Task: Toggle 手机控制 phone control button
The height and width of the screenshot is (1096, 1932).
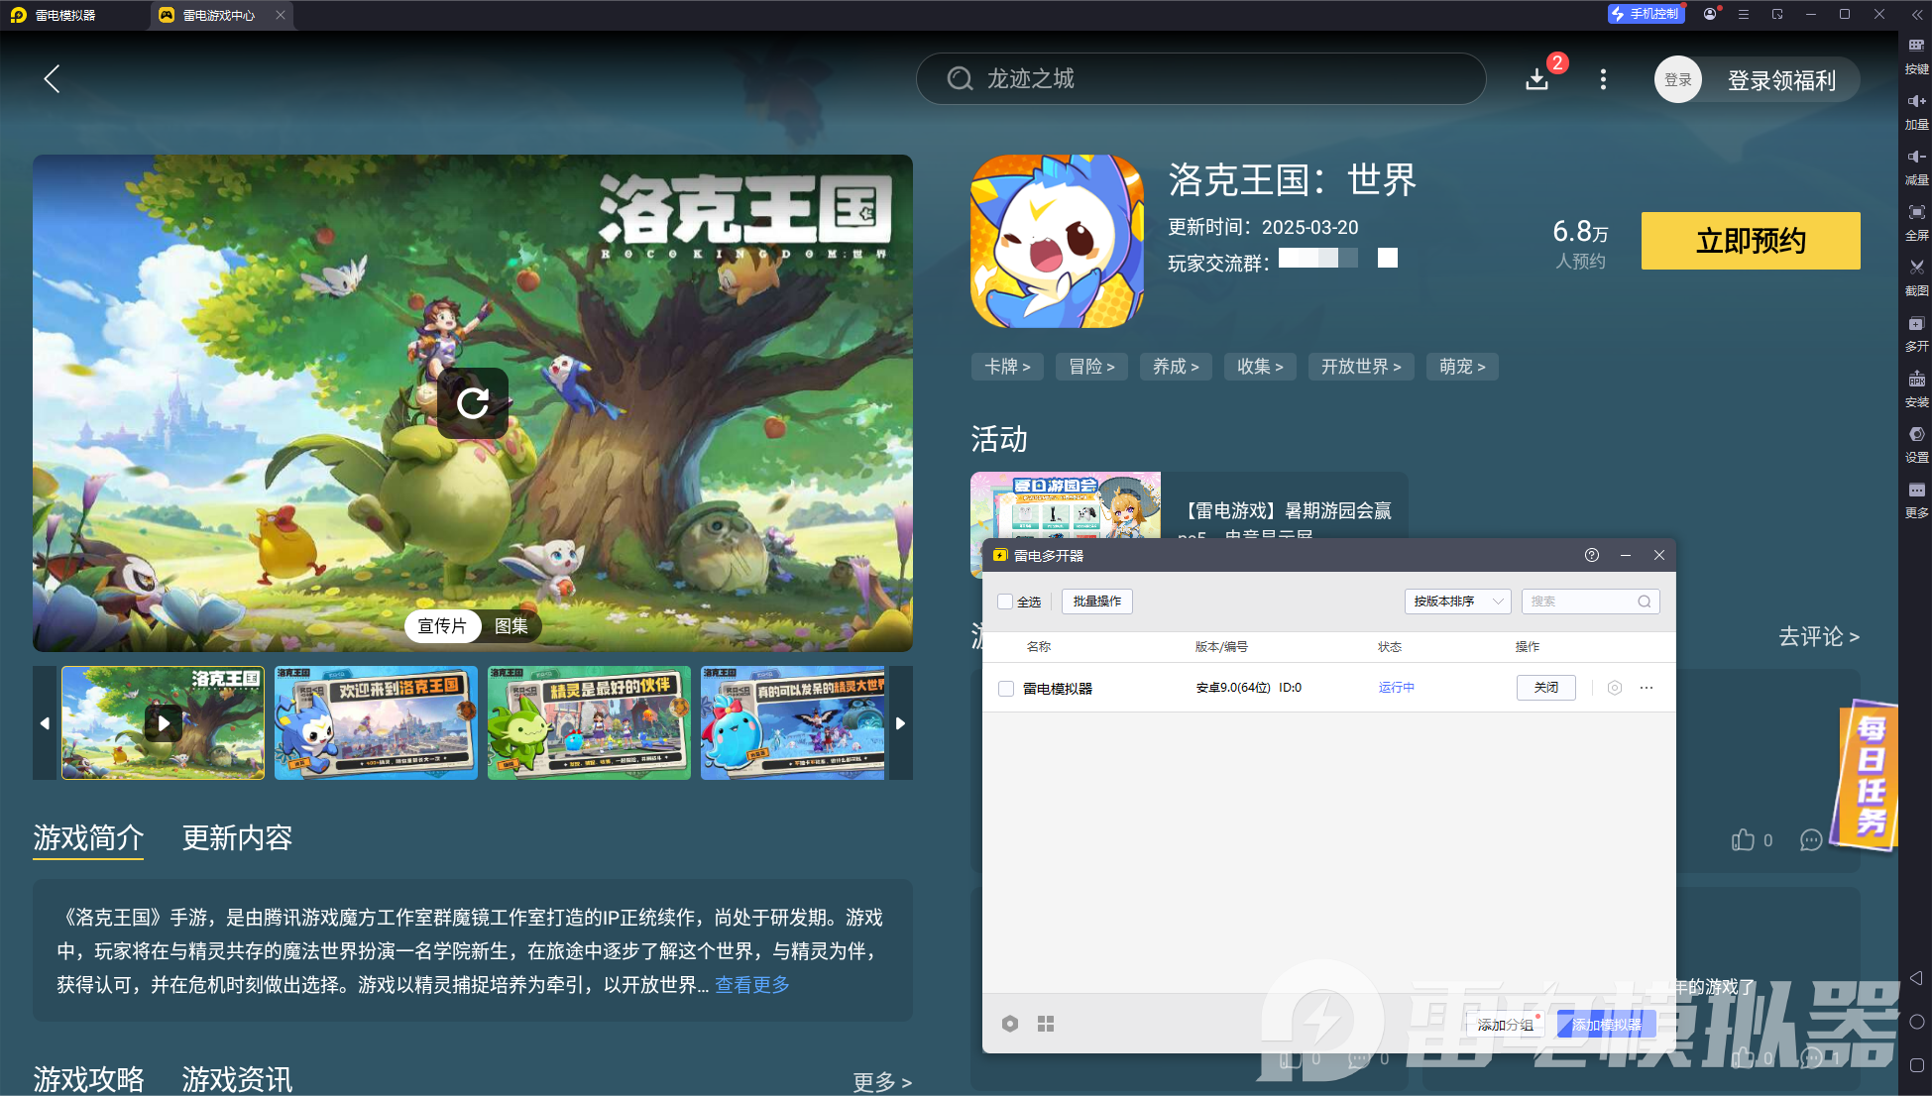Action: 1646,14
